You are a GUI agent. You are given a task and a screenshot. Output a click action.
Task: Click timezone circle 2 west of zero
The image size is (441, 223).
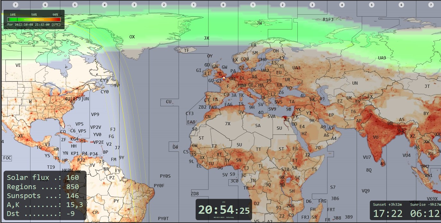click(164, 5)
